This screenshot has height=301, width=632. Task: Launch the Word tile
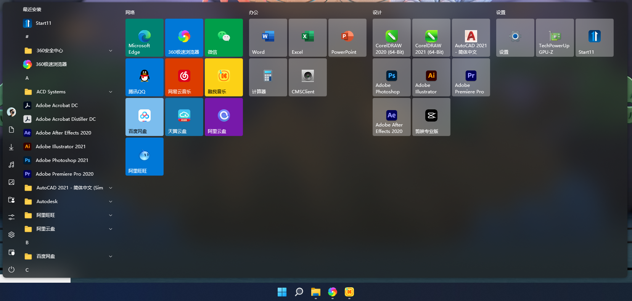point(268,38)
